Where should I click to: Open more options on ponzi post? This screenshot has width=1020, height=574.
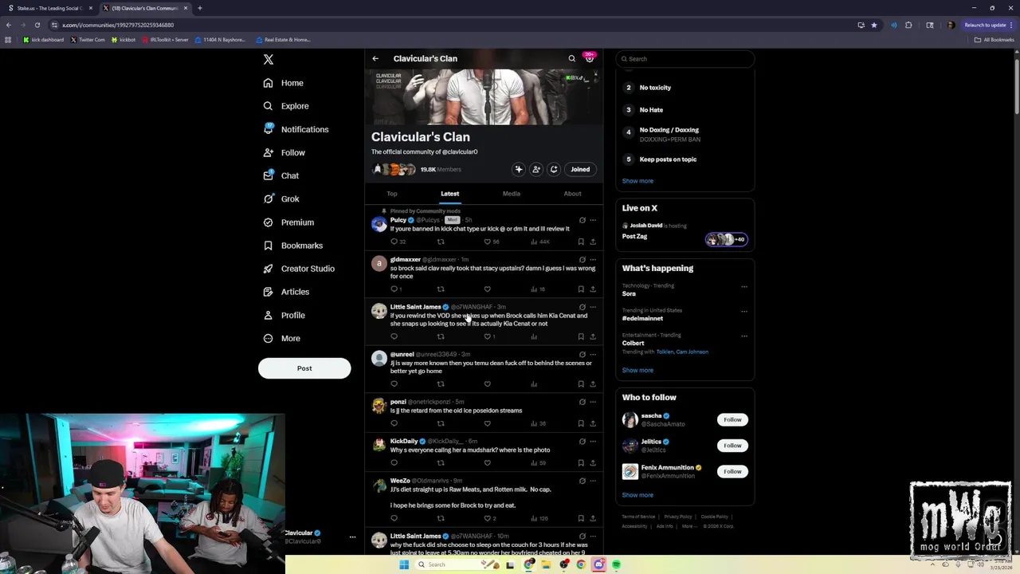(592, 402)
